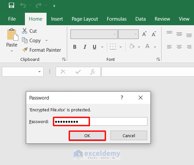Screen dimensions: 194x165
Task: Click the Save icon in quick access toolbar
Action: 11,5
